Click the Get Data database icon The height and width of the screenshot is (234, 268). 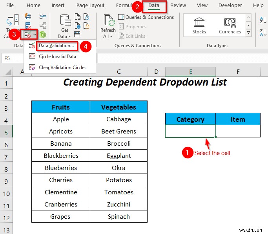(65, 20)
